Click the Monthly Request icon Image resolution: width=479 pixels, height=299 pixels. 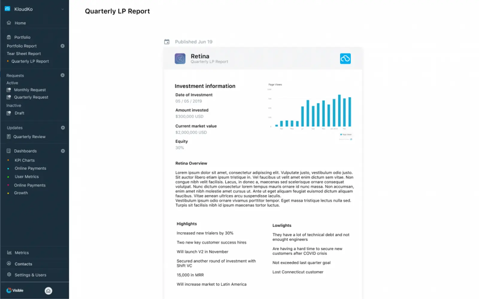click(9, 90)
